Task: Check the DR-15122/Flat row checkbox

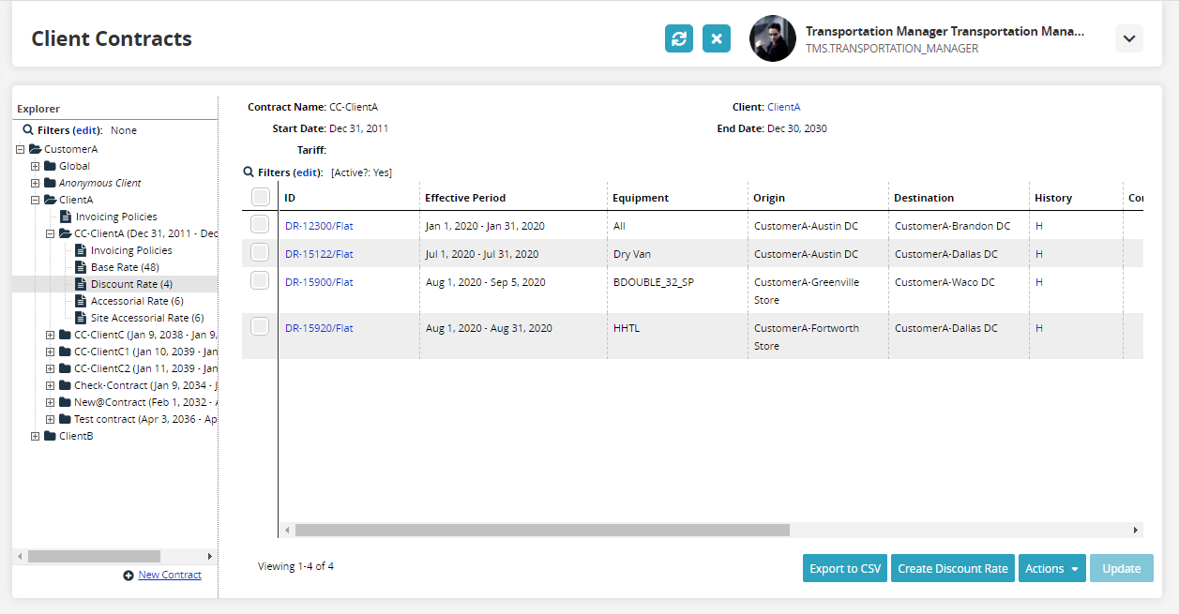Action: point(260,252)
